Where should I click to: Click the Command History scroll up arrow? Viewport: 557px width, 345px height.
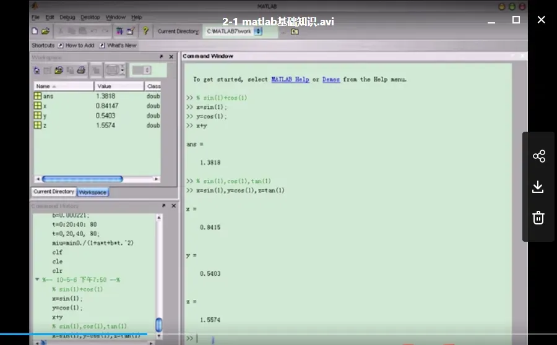(159, 217)
